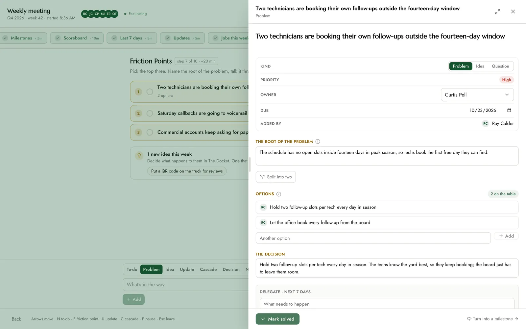Screen dimensions: 526x329
Task: Show info icon next to Options
Action: [x=279, y=194]
